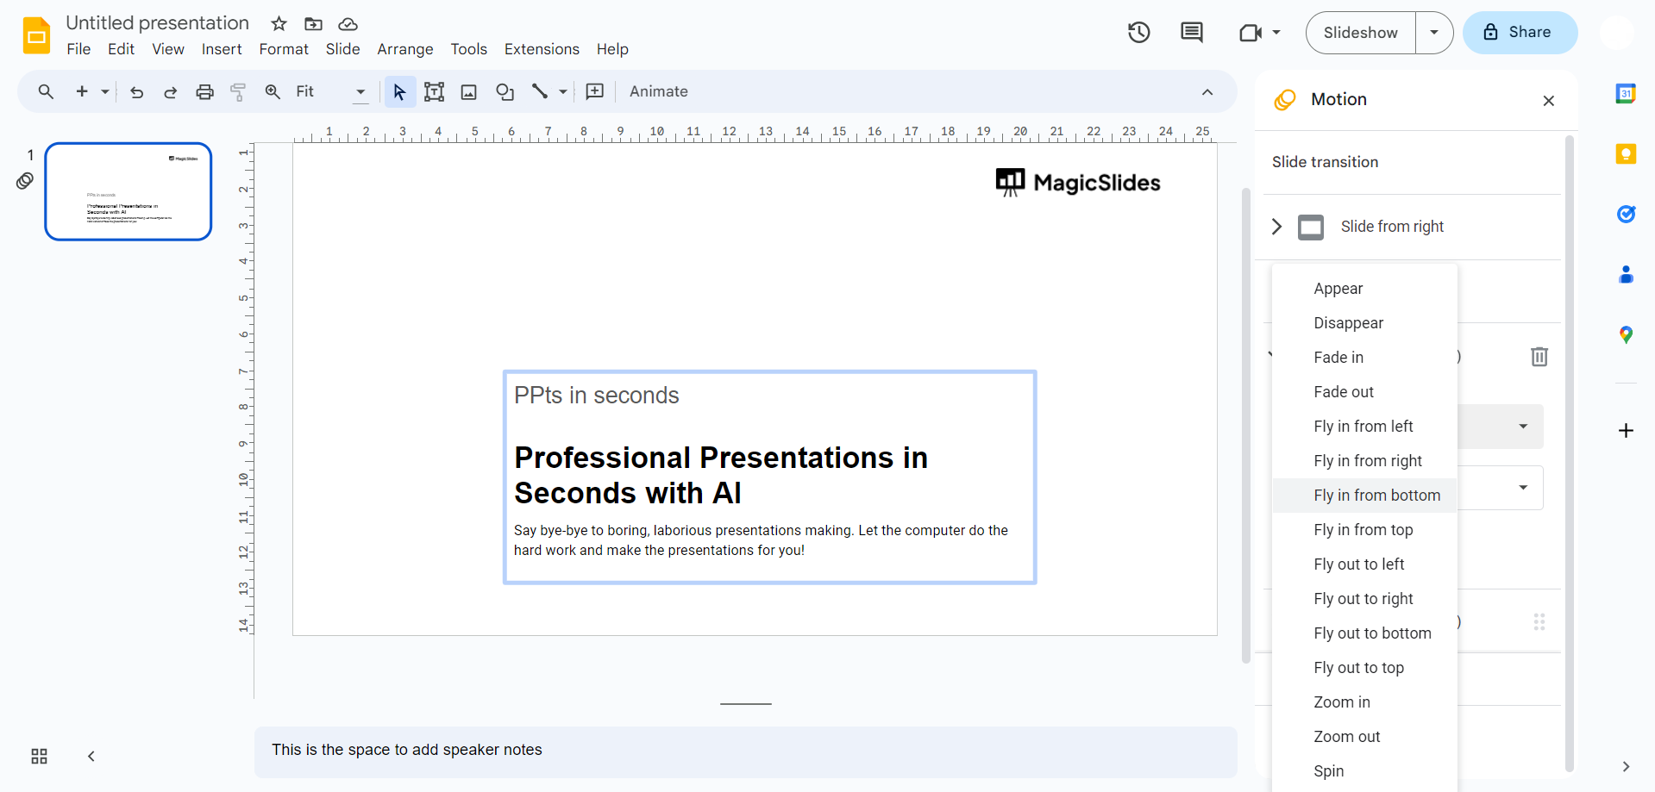Click the speaker notes field
Screen dimensions: 1655x792
[x=746, y=751]
